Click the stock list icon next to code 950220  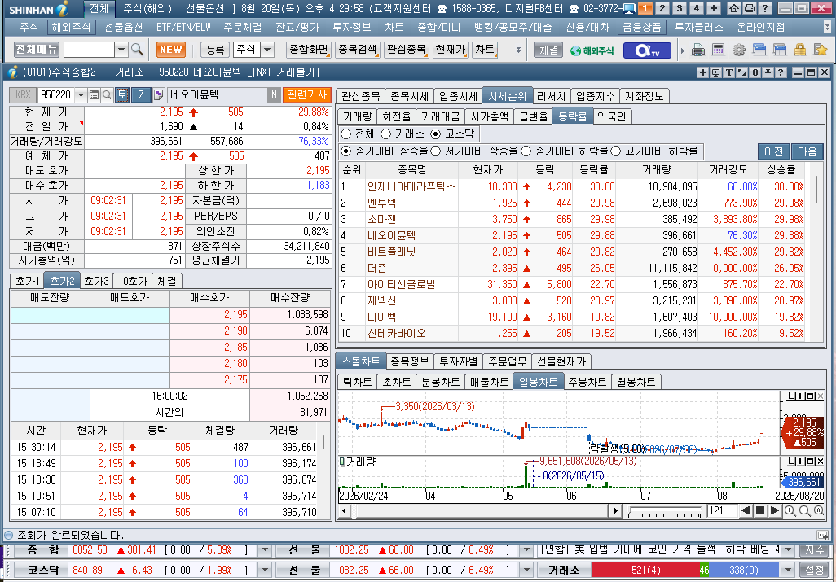click(x=94, y=95)
